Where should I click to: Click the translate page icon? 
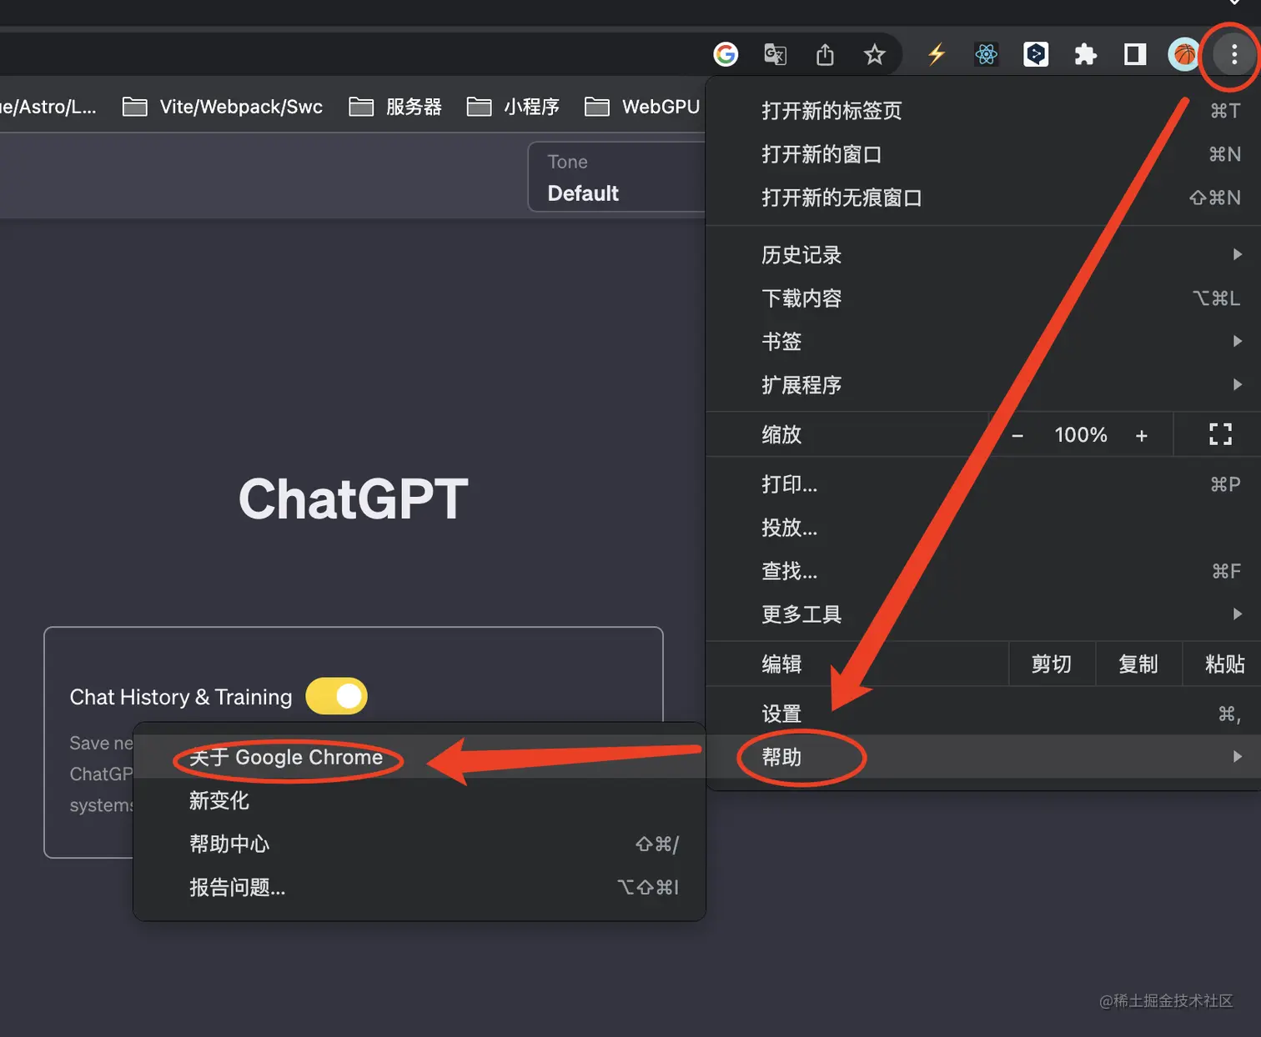(775, 54)
